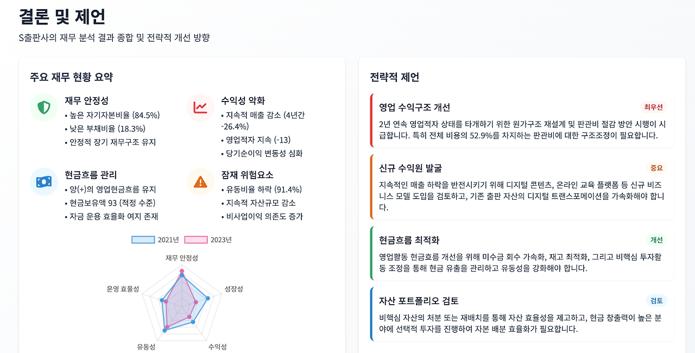Click the 개선 badge on 현금흐름 최적화
Viewport: 695px width, 353px height.
[x=656, y=240]
